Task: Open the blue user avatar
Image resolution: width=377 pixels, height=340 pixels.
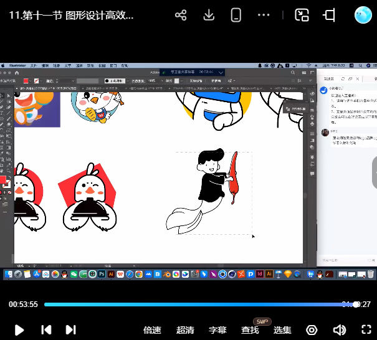Action: point(363,15)
